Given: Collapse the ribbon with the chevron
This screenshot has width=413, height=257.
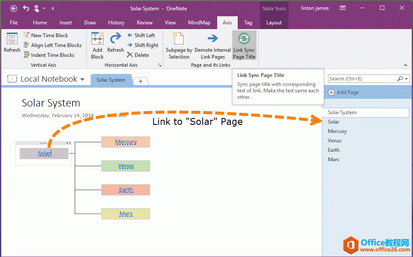Looking at the screenshot, I should [405, 65].
